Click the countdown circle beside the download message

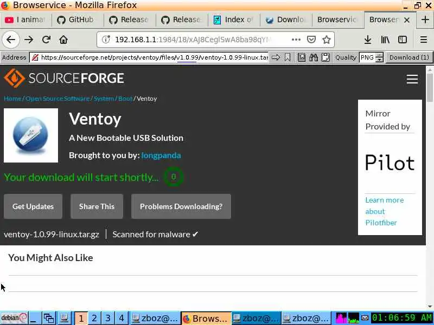point(174,177)
